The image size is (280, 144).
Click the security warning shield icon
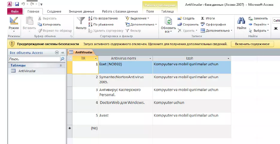12,44
